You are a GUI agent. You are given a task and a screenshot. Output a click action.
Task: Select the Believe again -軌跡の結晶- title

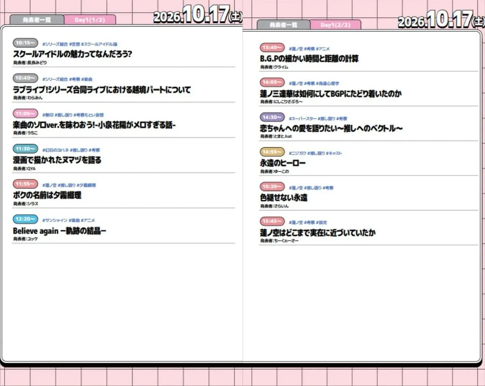tap(60, 231)
